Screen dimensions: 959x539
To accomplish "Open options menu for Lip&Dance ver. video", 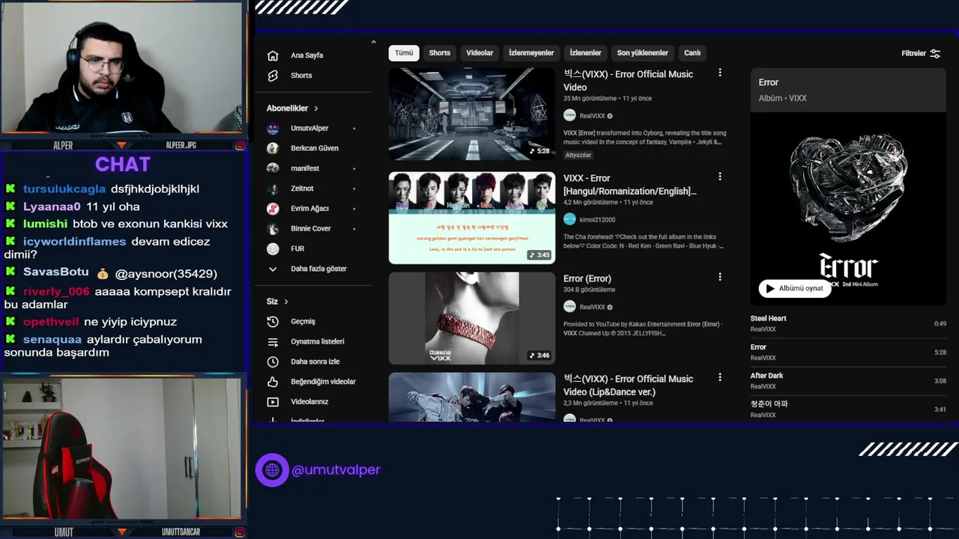I will click(x=720, y=377).
